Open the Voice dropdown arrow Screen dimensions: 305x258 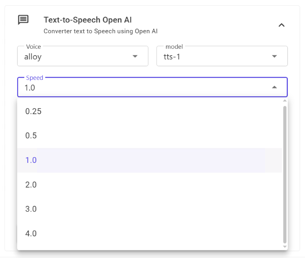[x=135, y=56]
